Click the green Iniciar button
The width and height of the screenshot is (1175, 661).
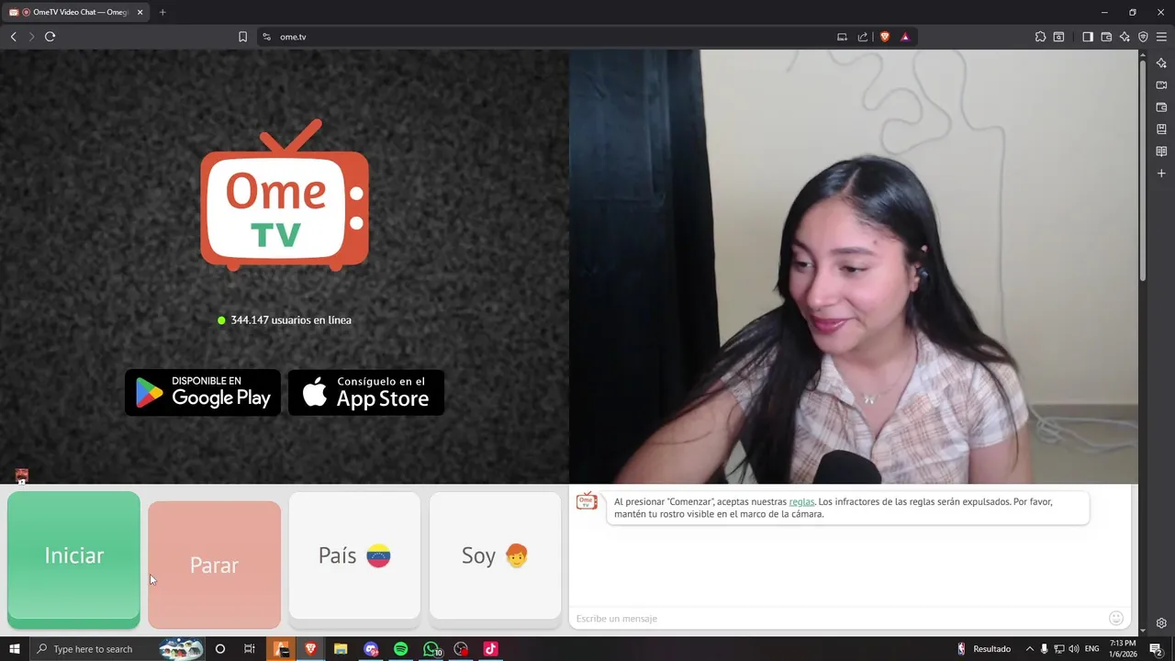73,560
